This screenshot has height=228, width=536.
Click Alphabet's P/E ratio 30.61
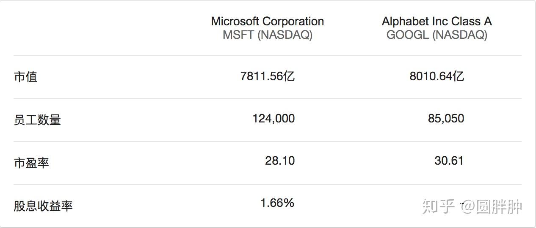click(x=449, y=160)
